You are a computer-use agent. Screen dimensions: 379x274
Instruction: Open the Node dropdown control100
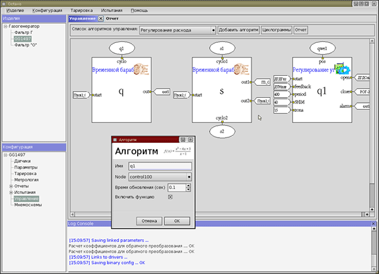click(x=160, y=177)
